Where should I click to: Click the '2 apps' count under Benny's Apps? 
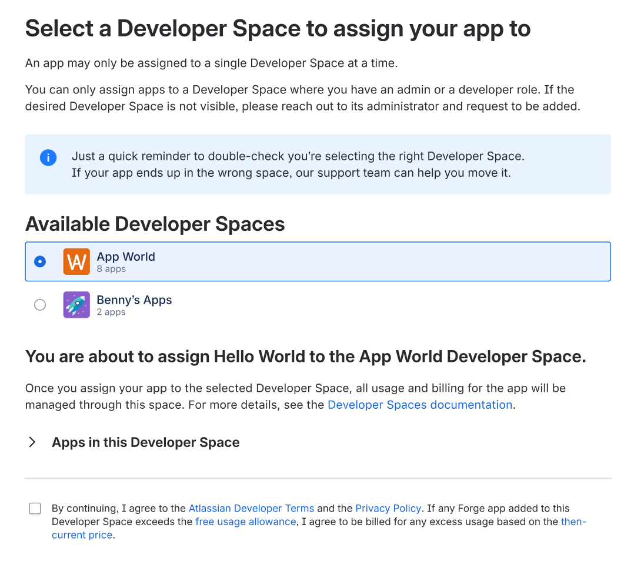click(111, 312)
